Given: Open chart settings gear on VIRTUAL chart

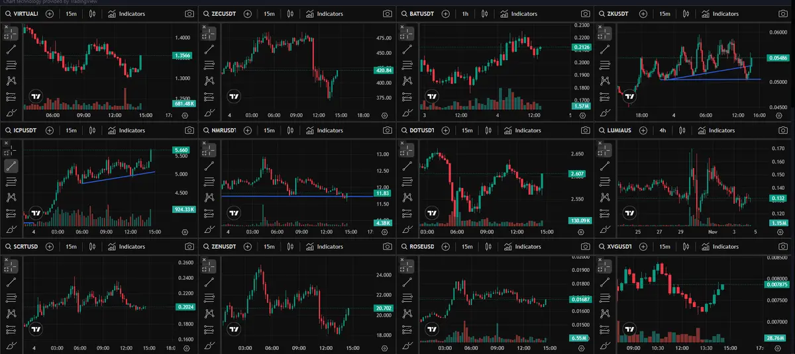Looking at the screenshot, I should click(x=185, y=116).
